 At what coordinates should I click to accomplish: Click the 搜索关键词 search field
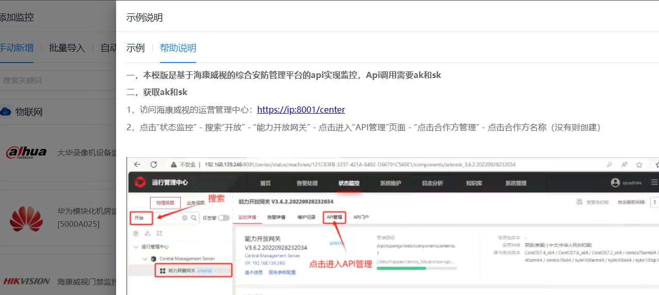(x=57, y=81)
